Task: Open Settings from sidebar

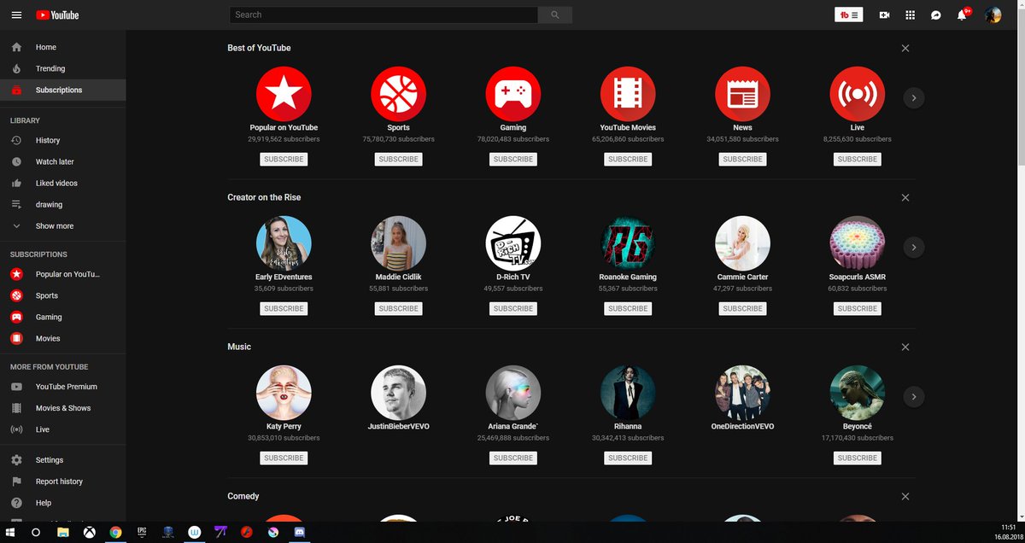Action: coord(62,459)
